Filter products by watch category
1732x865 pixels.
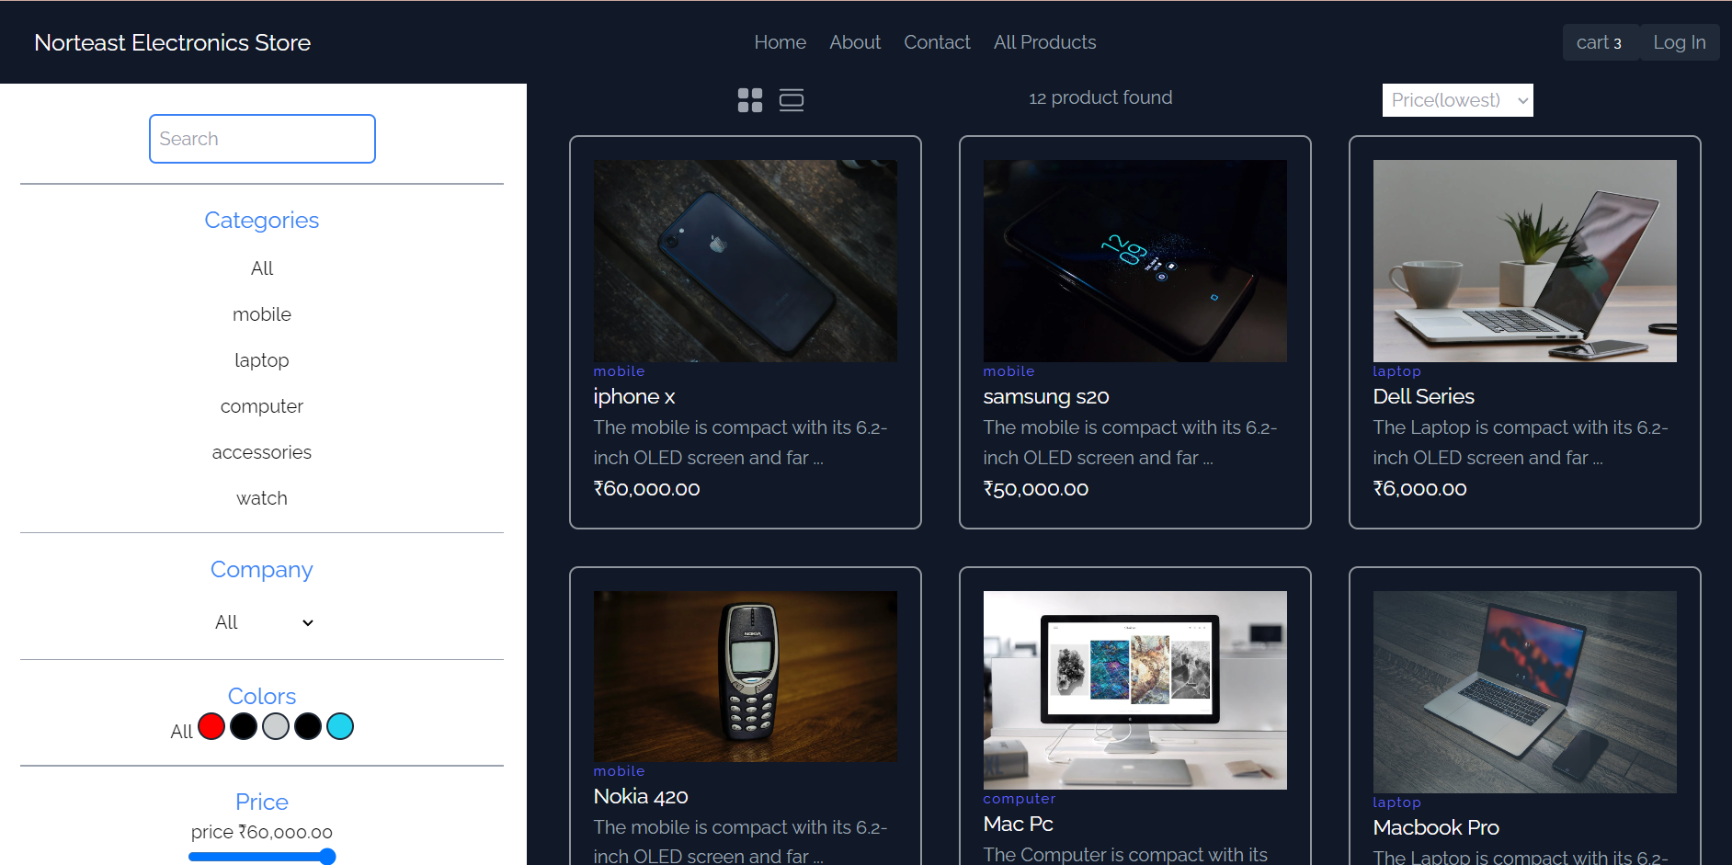pyautogui.click(x=262, y=498)
